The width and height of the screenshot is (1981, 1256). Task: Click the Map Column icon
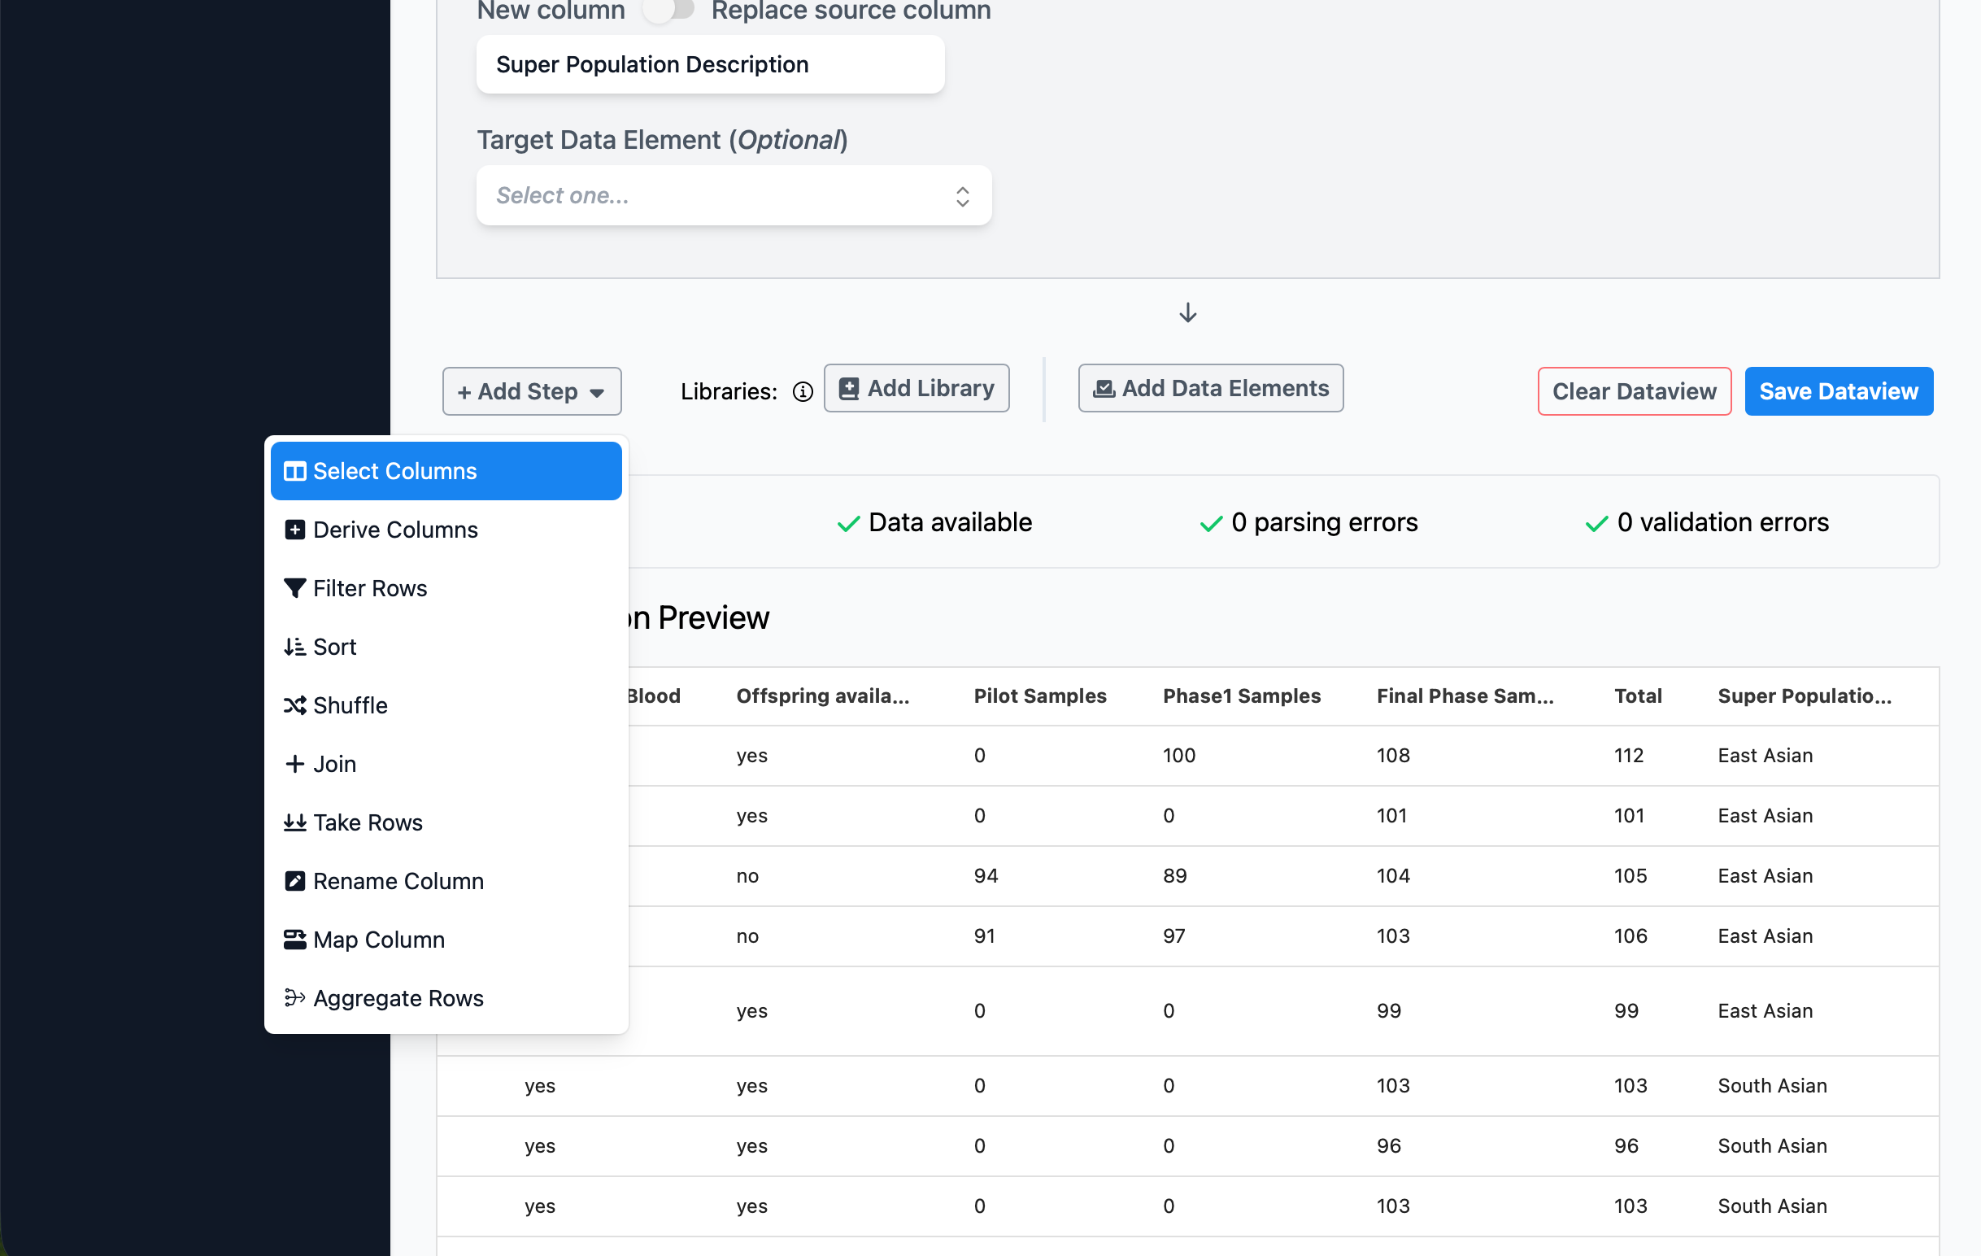294,939
